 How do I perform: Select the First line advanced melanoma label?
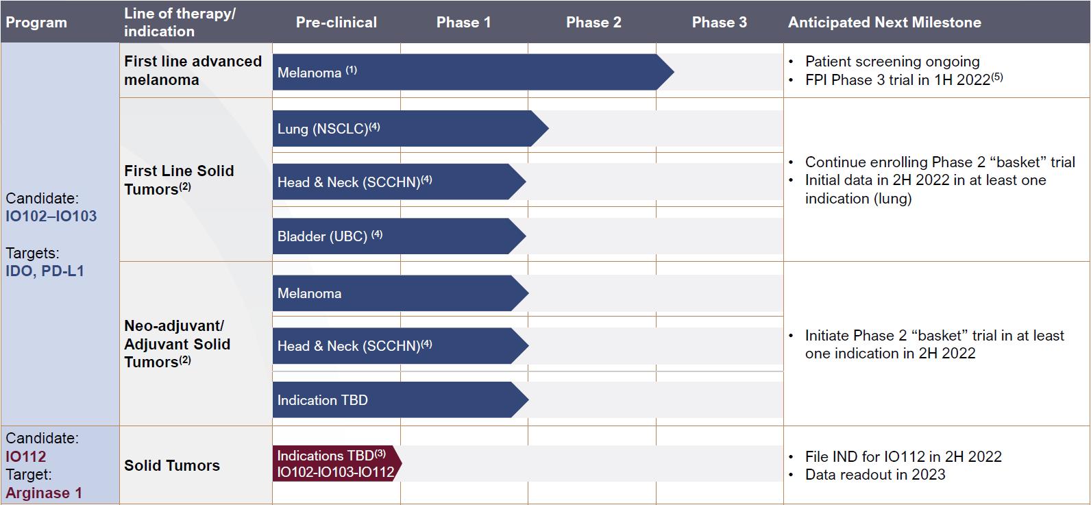click(193, 71)
